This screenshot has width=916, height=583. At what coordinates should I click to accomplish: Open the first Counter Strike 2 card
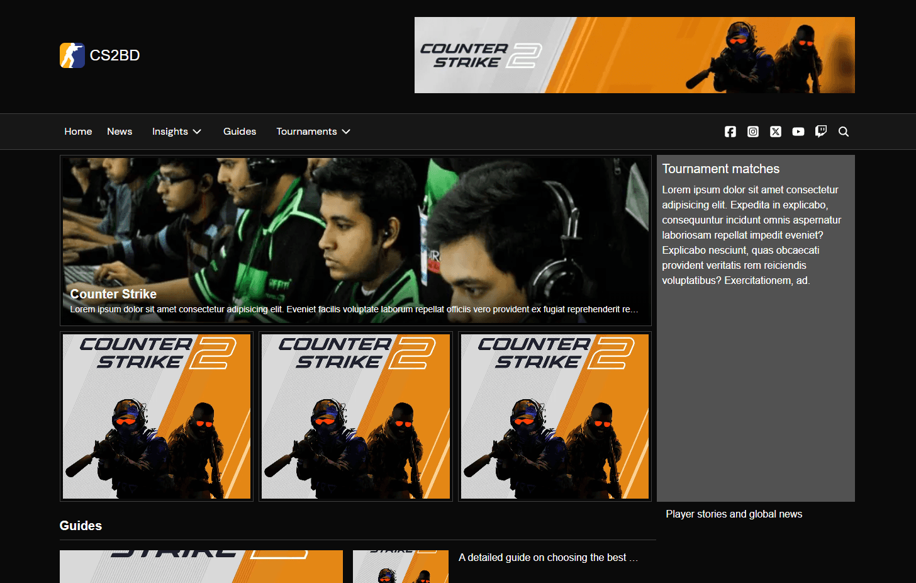click(157, 416)
